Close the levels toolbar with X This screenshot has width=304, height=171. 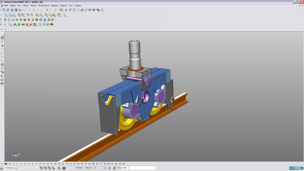pyautogui.click(x=2, y=164)
